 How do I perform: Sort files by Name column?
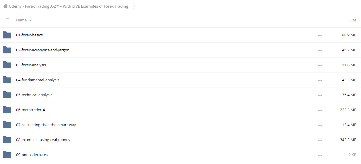pos(21,20)
